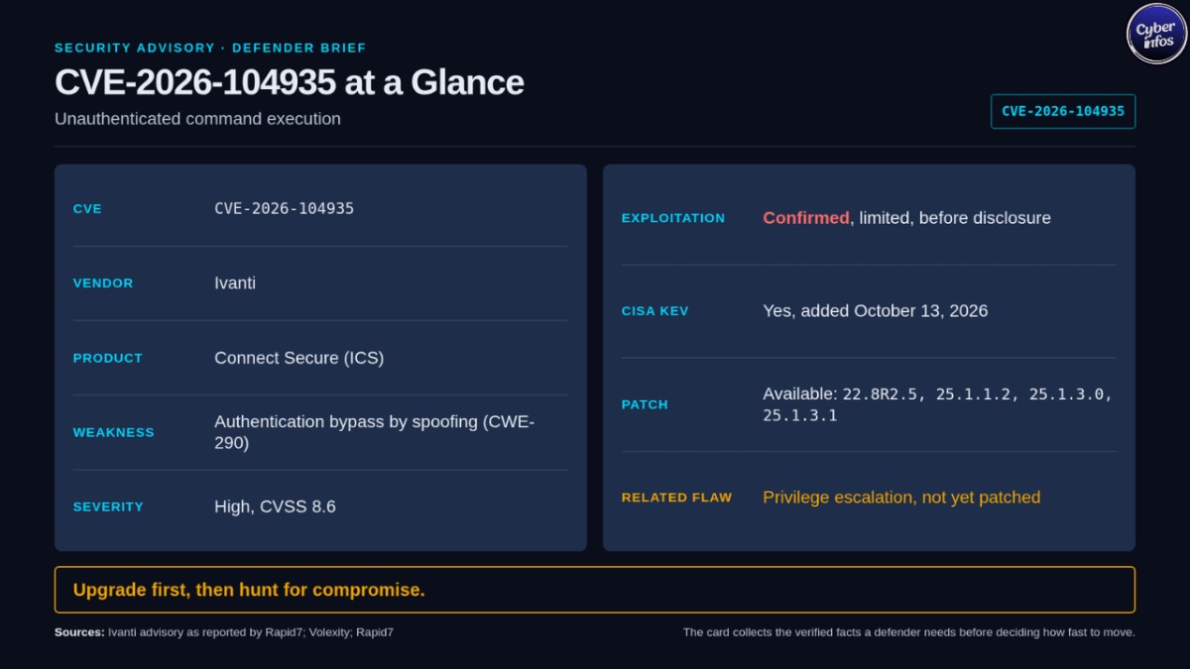The width and height of the screenshot is (1190, 669).
Task: Click the Cyber Infos logo icon
Action: [x=1157, y=34]
